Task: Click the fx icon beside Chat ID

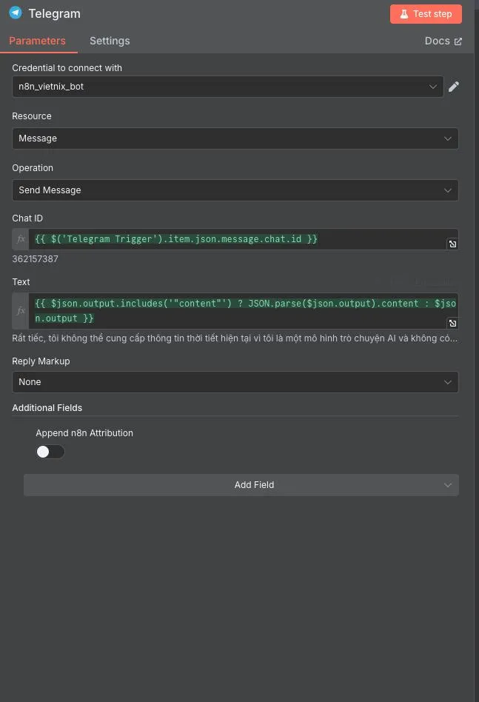Action: [x=21, y=238]
